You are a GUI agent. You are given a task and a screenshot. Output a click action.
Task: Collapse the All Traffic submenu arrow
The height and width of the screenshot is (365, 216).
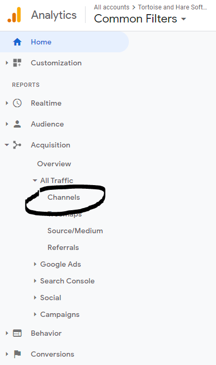tap(35, 180)
